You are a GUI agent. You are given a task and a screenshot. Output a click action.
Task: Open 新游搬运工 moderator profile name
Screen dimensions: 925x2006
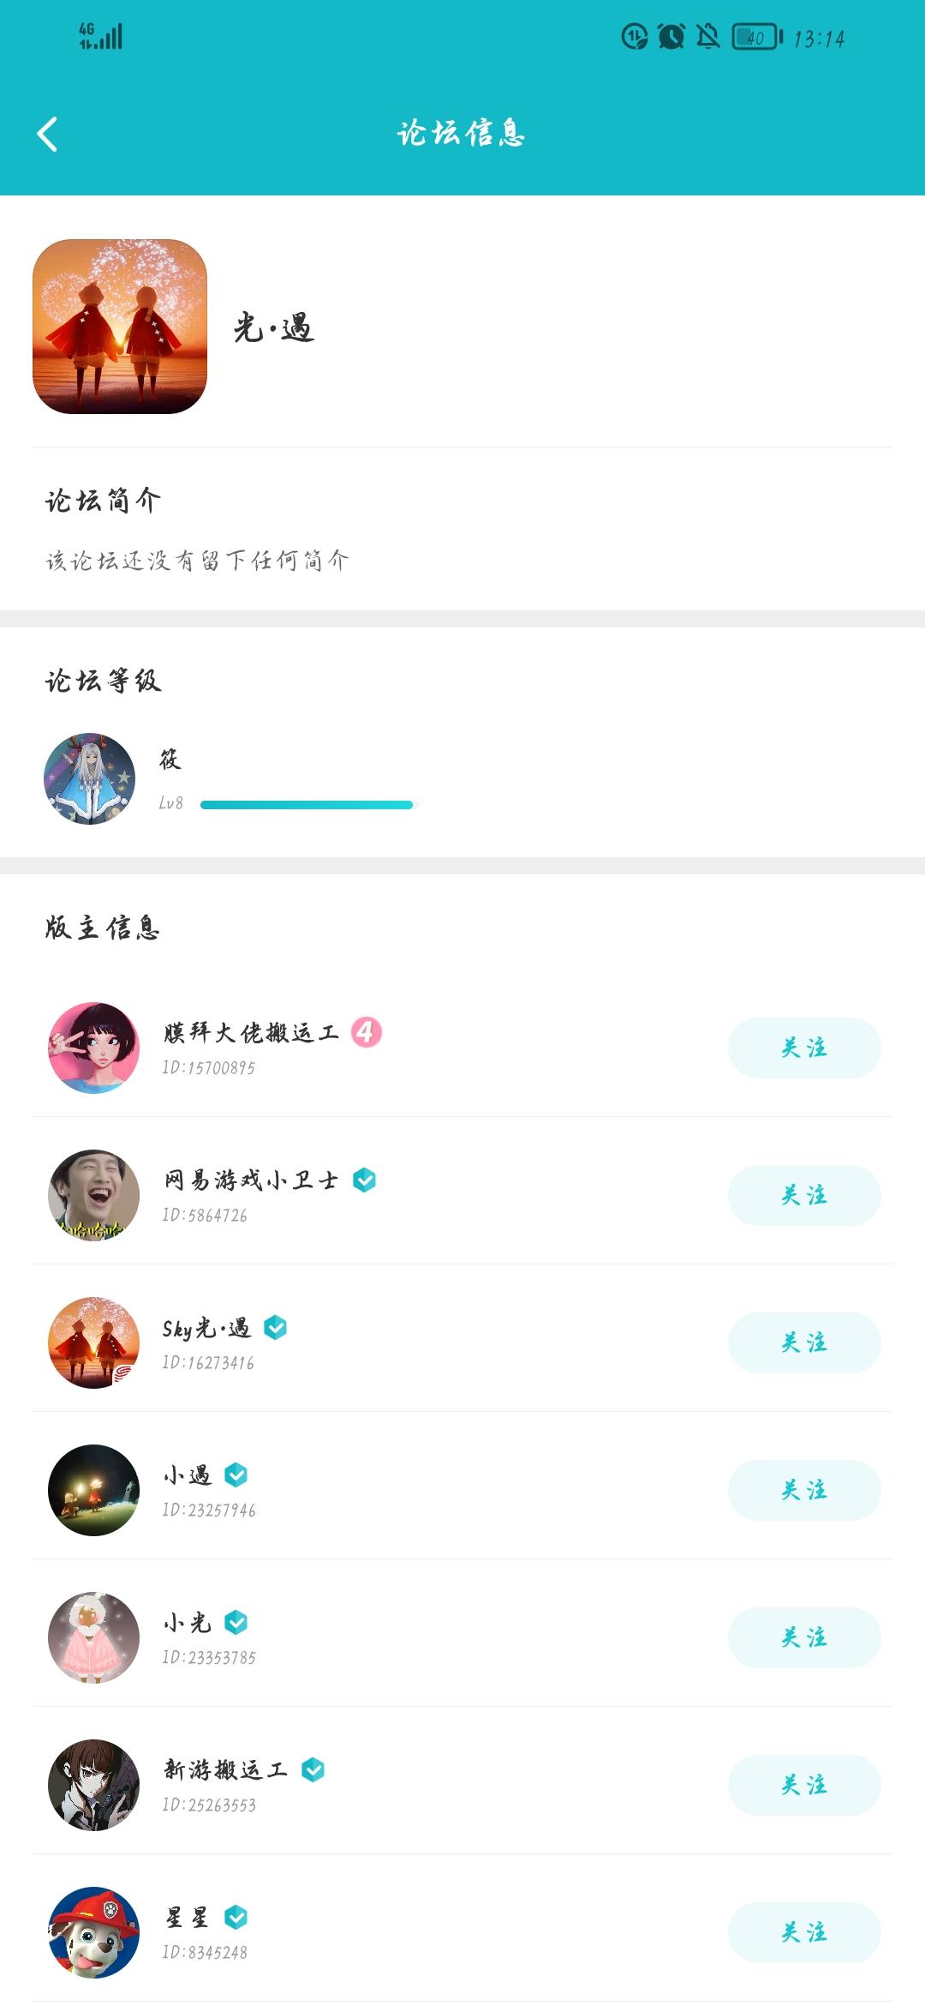tap(226, 1770)
